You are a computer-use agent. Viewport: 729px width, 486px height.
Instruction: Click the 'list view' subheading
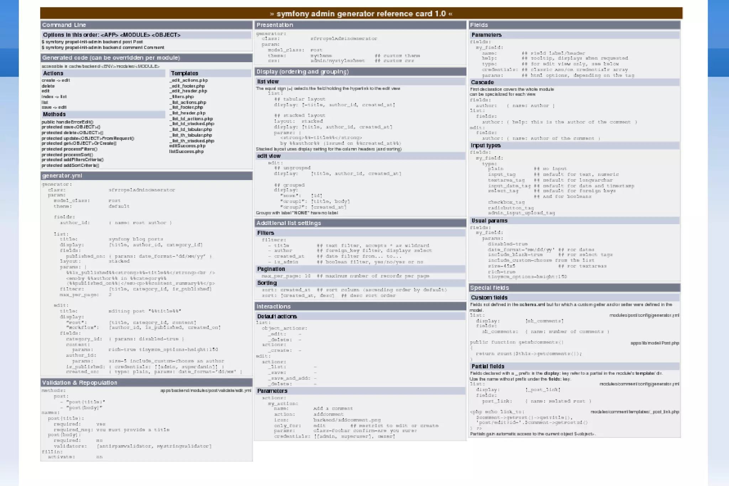click(360, 82)
